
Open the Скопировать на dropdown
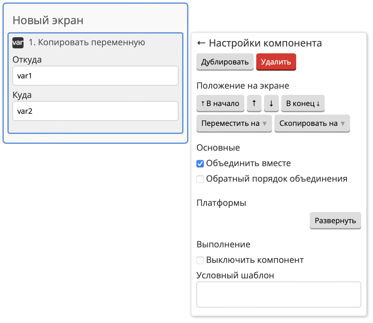[312, 123]
